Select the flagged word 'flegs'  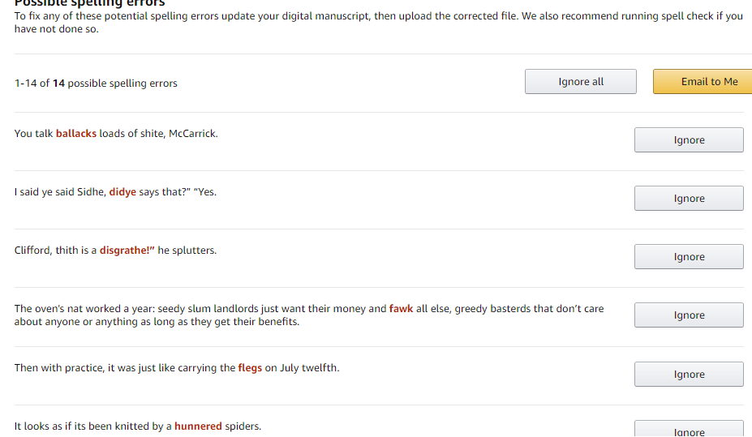pyautogui.click(x=250, y=368)
